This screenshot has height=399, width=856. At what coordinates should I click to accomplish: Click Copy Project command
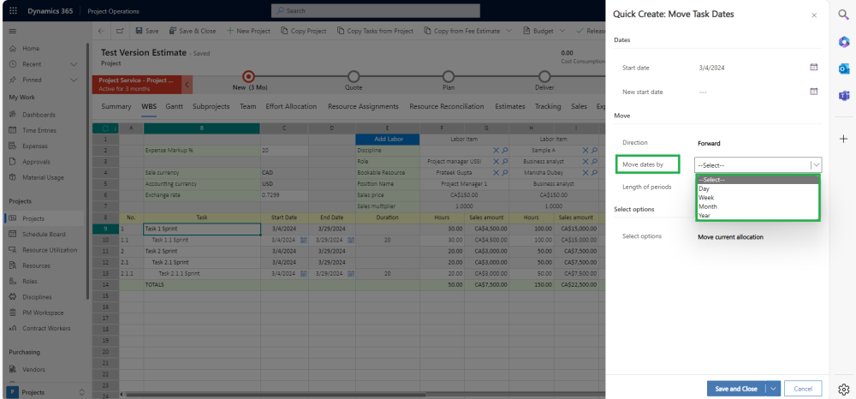304,31
